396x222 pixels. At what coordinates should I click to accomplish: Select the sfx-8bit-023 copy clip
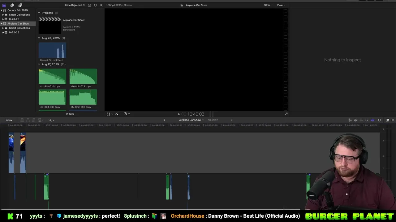point(83,76)
